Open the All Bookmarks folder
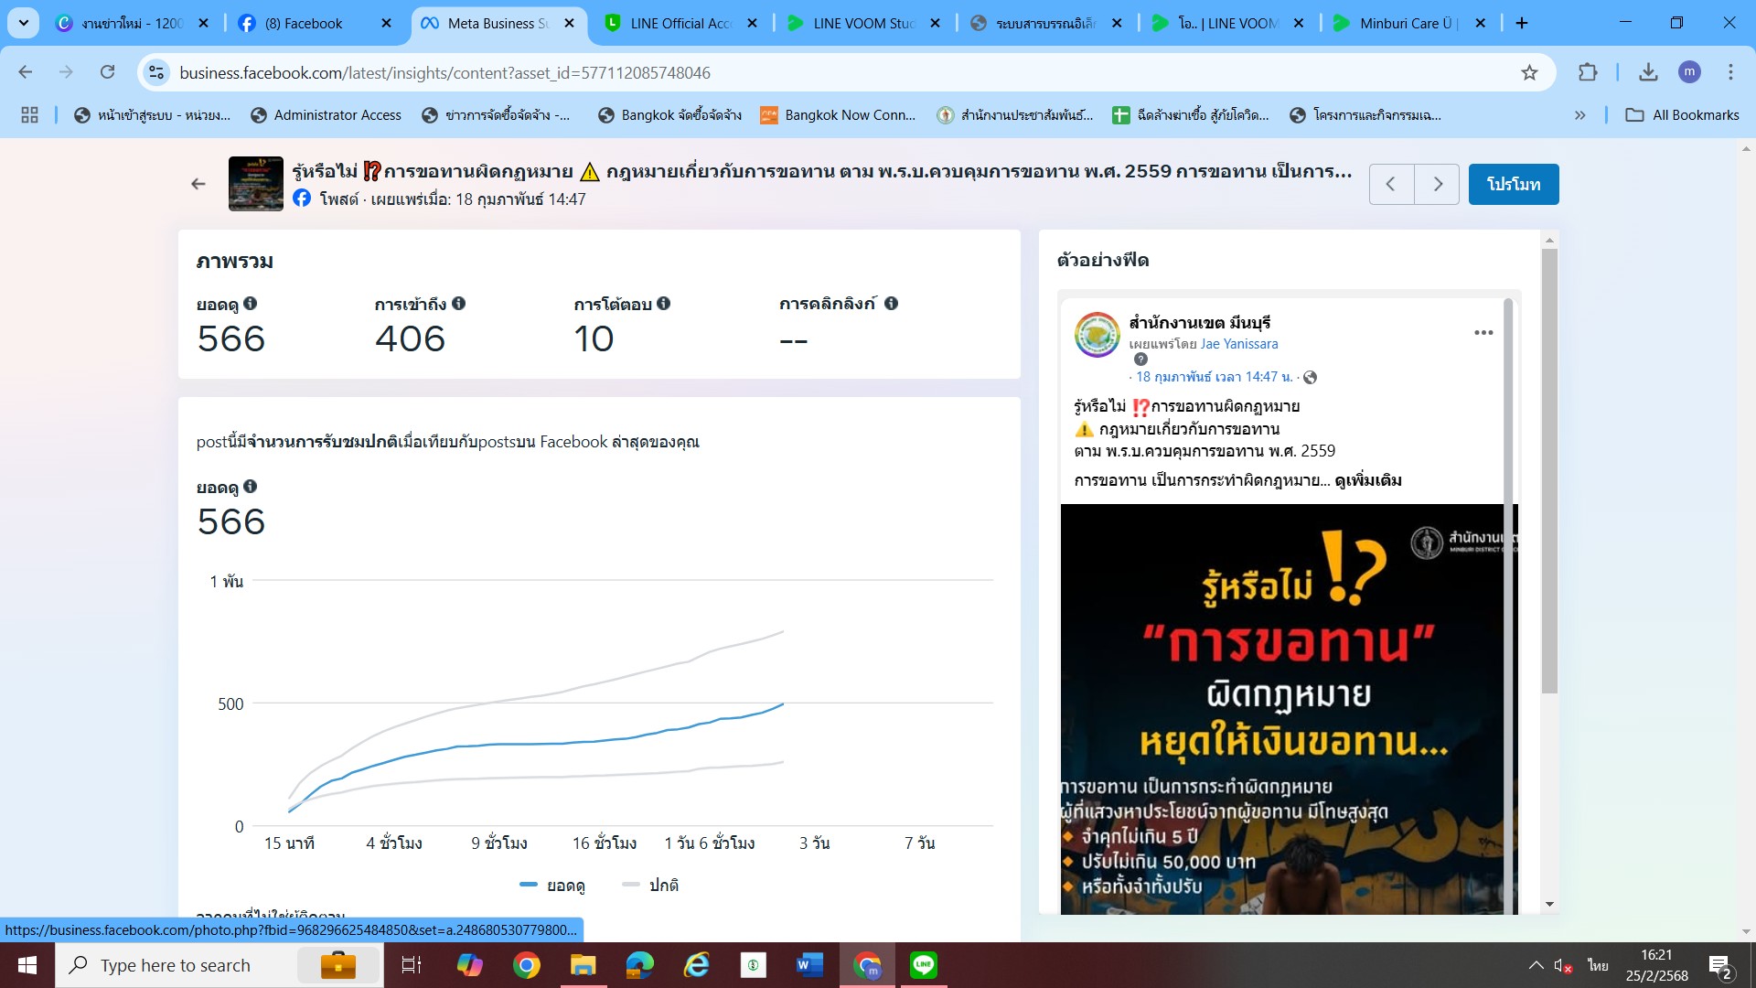The height and width of the screenshot is (988, 1756). (1682, 114)
